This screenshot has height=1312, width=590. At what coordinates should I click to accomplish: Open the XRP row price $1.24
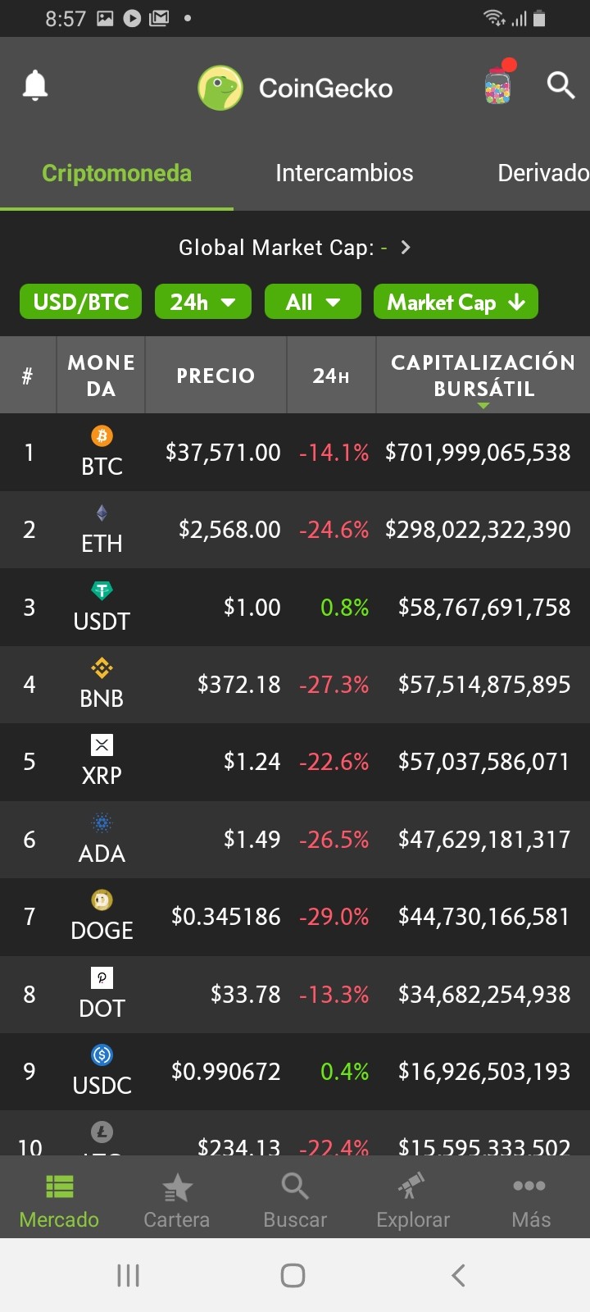click(252, 762)
